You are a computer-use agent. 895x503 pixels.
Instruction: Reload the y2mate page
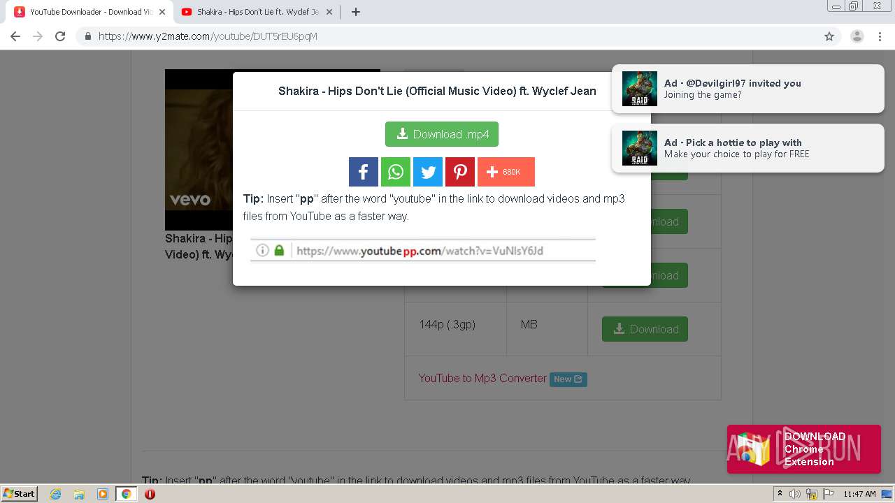coord(60,36)
